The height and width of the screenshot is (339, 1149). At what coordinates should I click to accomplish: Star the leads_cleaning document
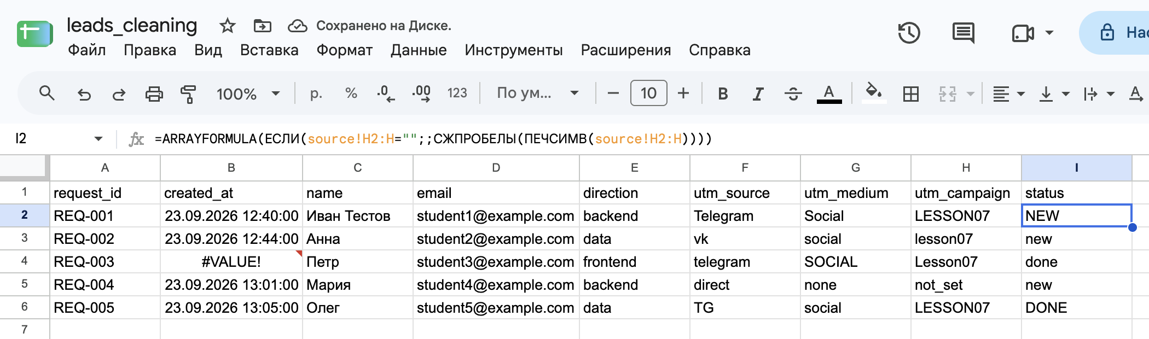click(x=227, y=26)
